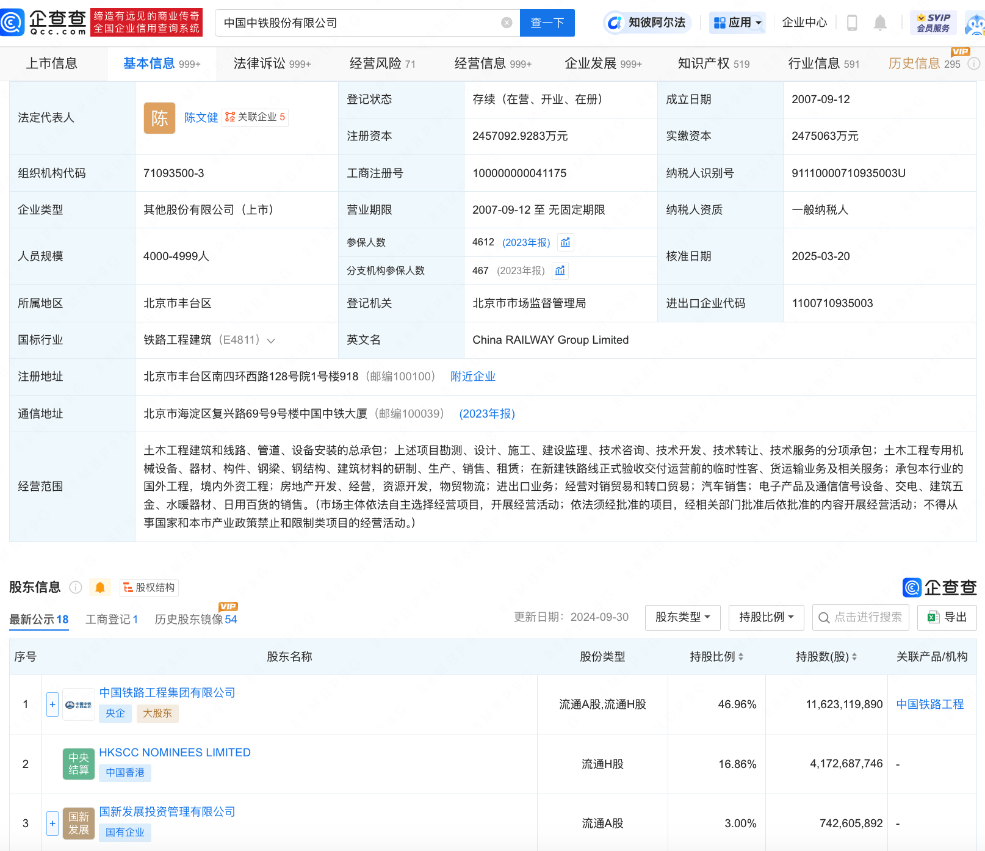Click the shareholder alert bell icon
This screenshot has height=851, width=985.
100,587
